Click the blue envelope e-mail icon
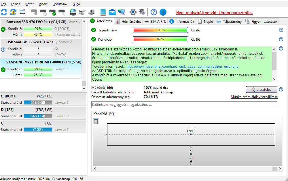Viewport: 288px width, 181px height. pos(112,12)
